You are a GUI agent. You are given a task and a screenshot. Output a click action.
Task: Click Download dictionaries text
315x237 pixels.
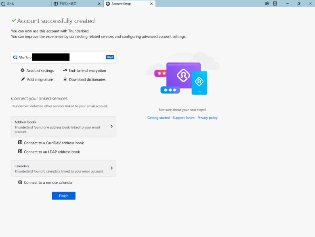click(87, 79)
